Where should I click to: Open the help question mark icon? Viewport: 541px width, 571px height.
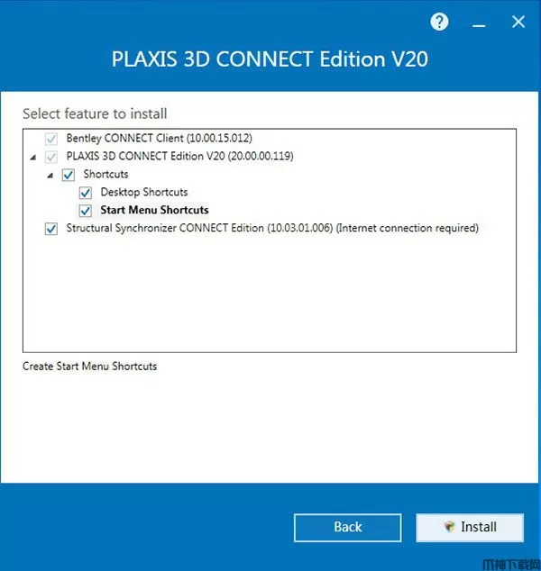pos(439,23)
